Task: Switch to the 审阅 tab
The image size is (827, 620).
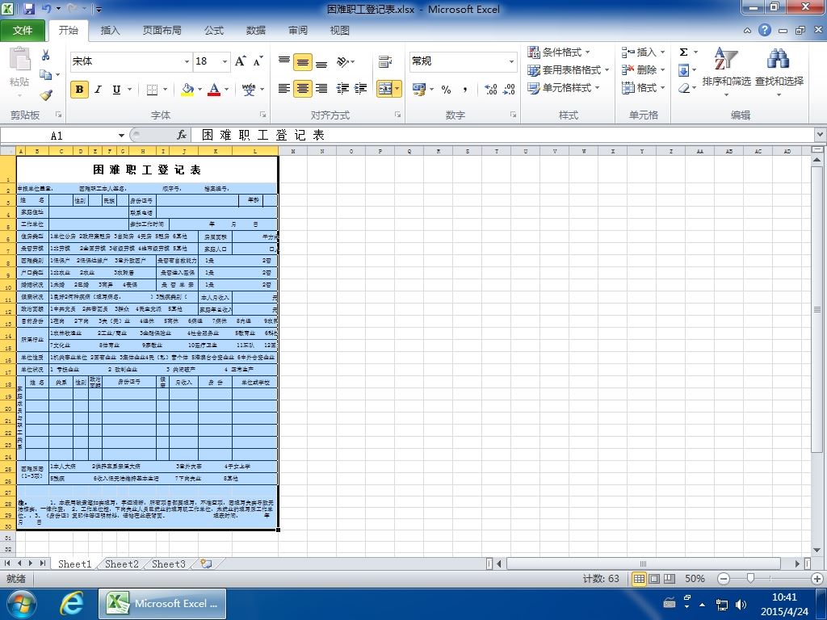Action: coord(298,31)
